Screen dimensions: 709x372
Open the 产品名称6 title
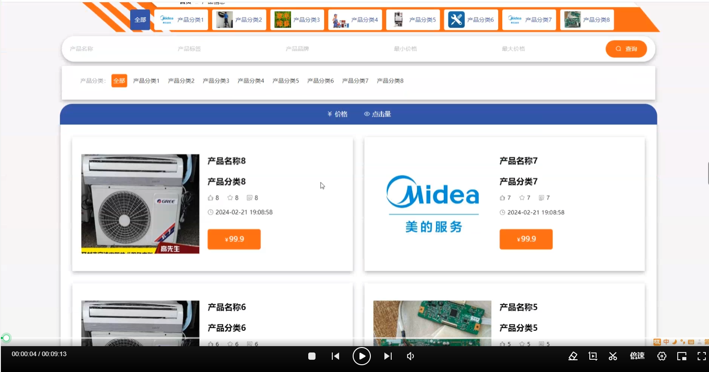tap(227, 307)
